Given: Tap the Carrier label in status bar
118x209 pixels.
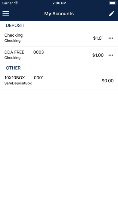Looking at the screenshot, I should 7,3.
